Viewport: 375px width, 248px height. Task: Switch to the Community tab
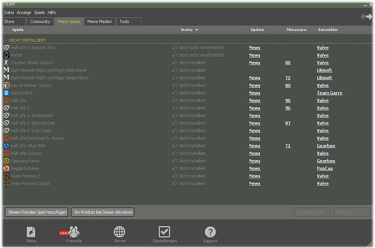[x=40, y=22]
